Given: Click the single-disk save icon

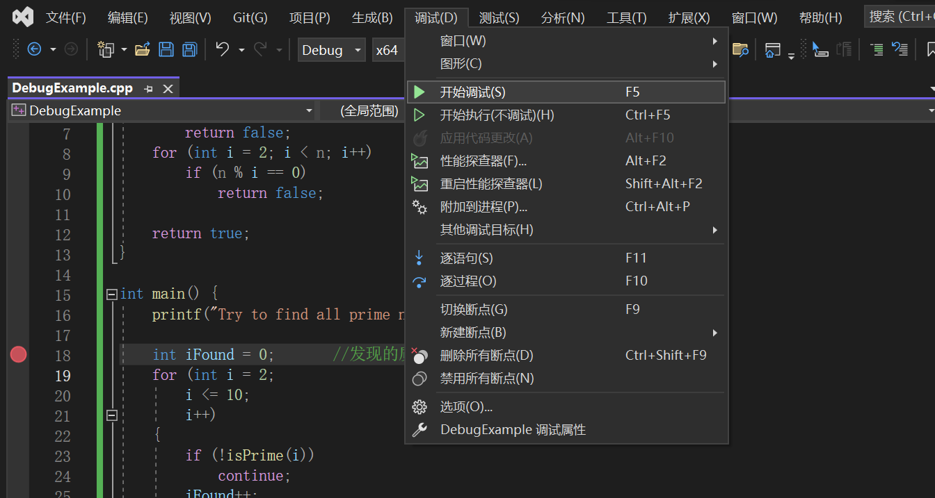Looking at the screenshot, I should [x=166, y=49].
